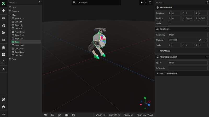The image size is (209, 117).
Task: Click the How do I... search box
Action: (x=96, y=2)
